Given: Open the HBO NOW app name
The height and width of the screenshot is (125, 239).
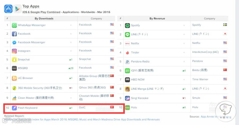Looking at the screenshot, I should pos(138,79).
